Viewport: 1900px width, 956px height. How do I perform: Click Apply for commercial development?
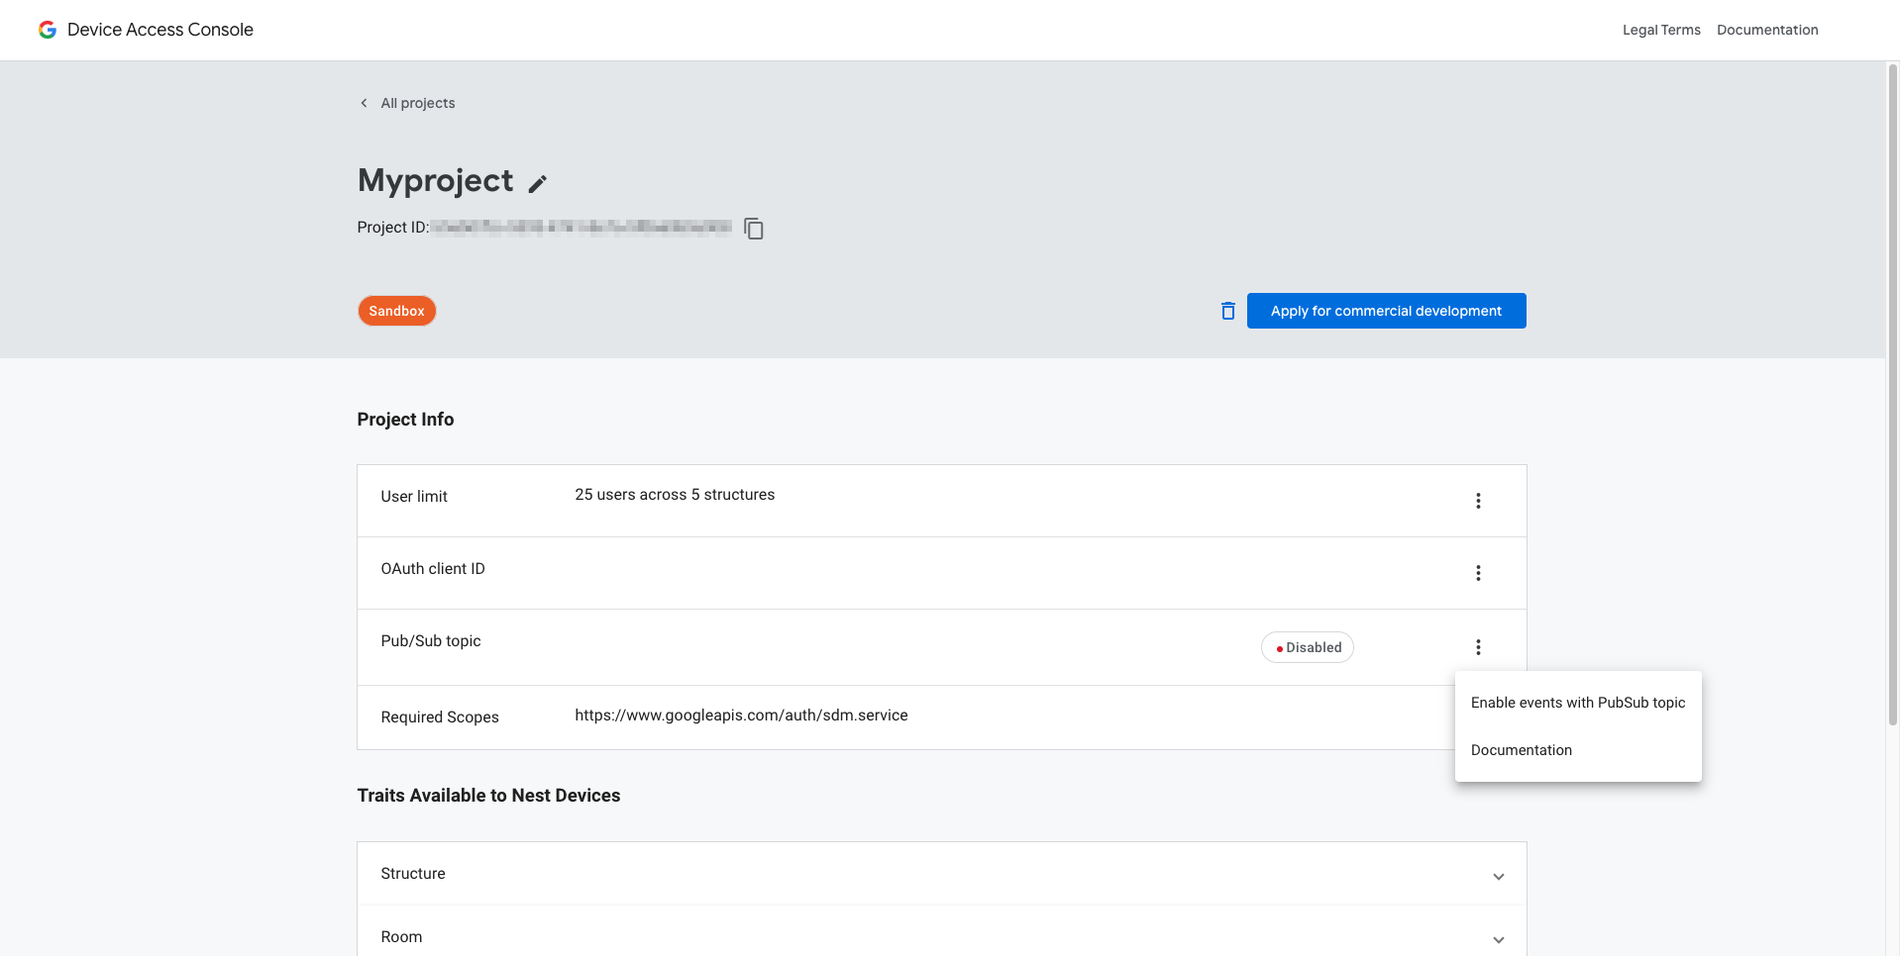[1386, 310]
